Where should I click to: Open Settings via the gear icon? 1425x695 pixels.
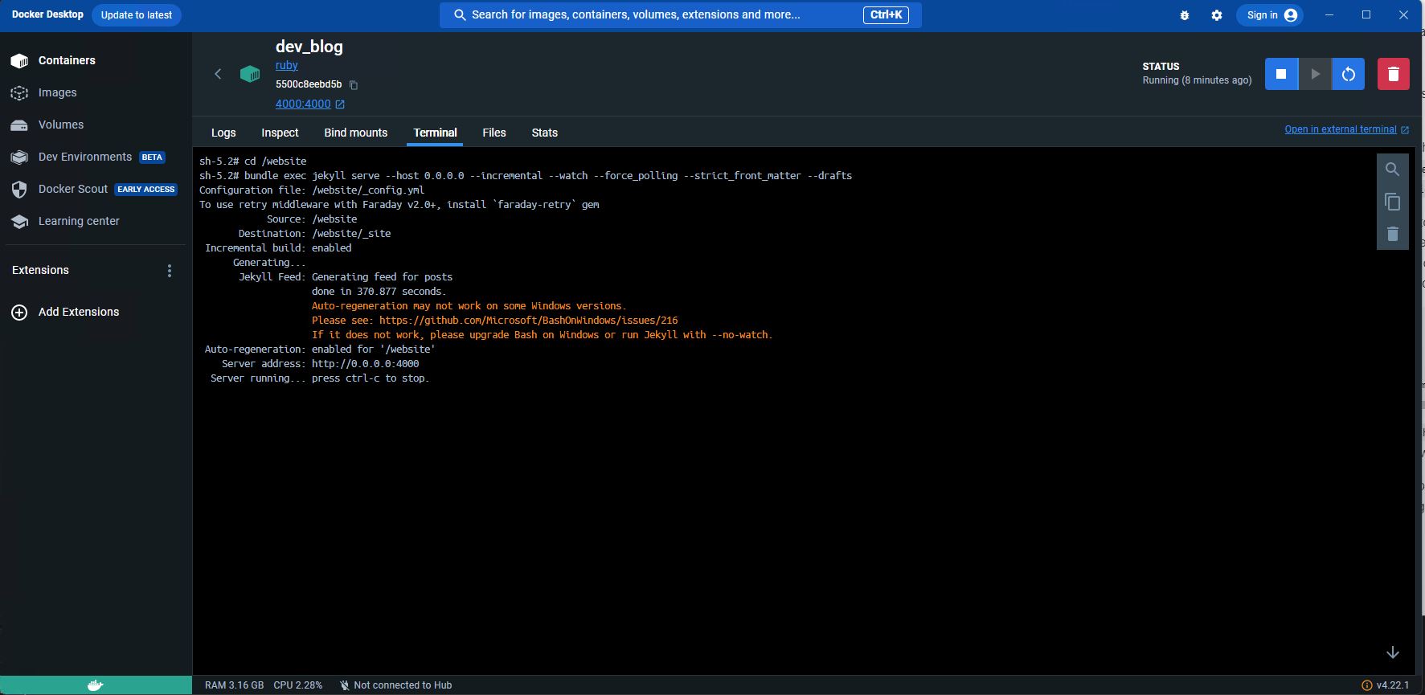[1217, 15]
